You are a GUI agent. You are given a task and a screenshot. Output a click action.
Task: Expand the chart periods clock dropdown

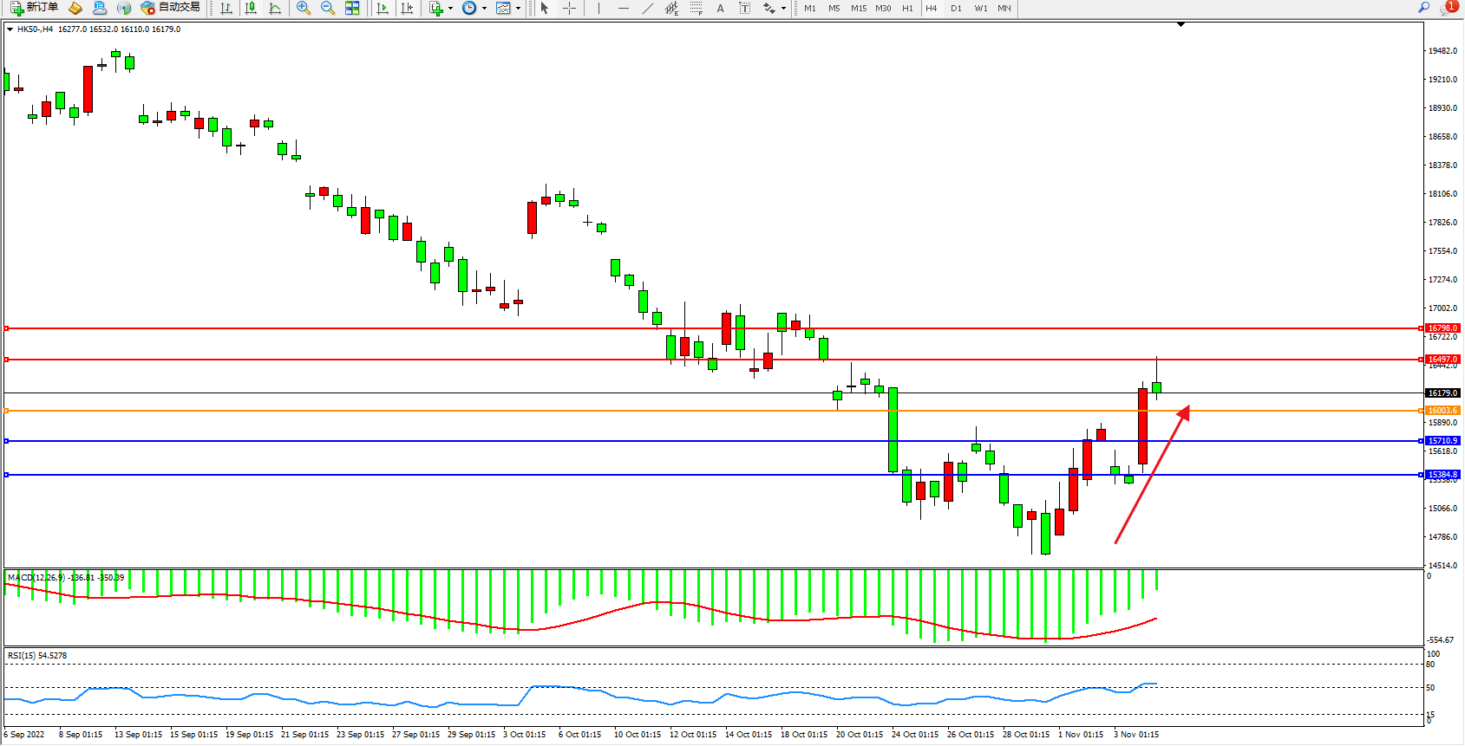(x=484, y=8)
